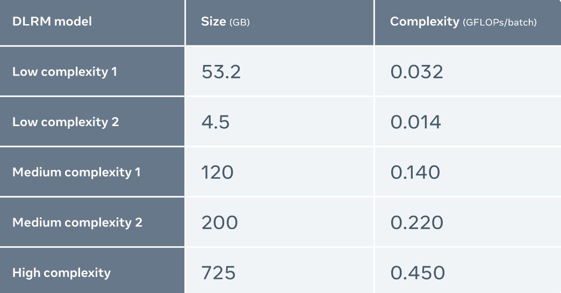This screenshot has height=293, width=561.
Task: Select the High complexity row label
Action: pyautogui.click(x=61, y=273)
